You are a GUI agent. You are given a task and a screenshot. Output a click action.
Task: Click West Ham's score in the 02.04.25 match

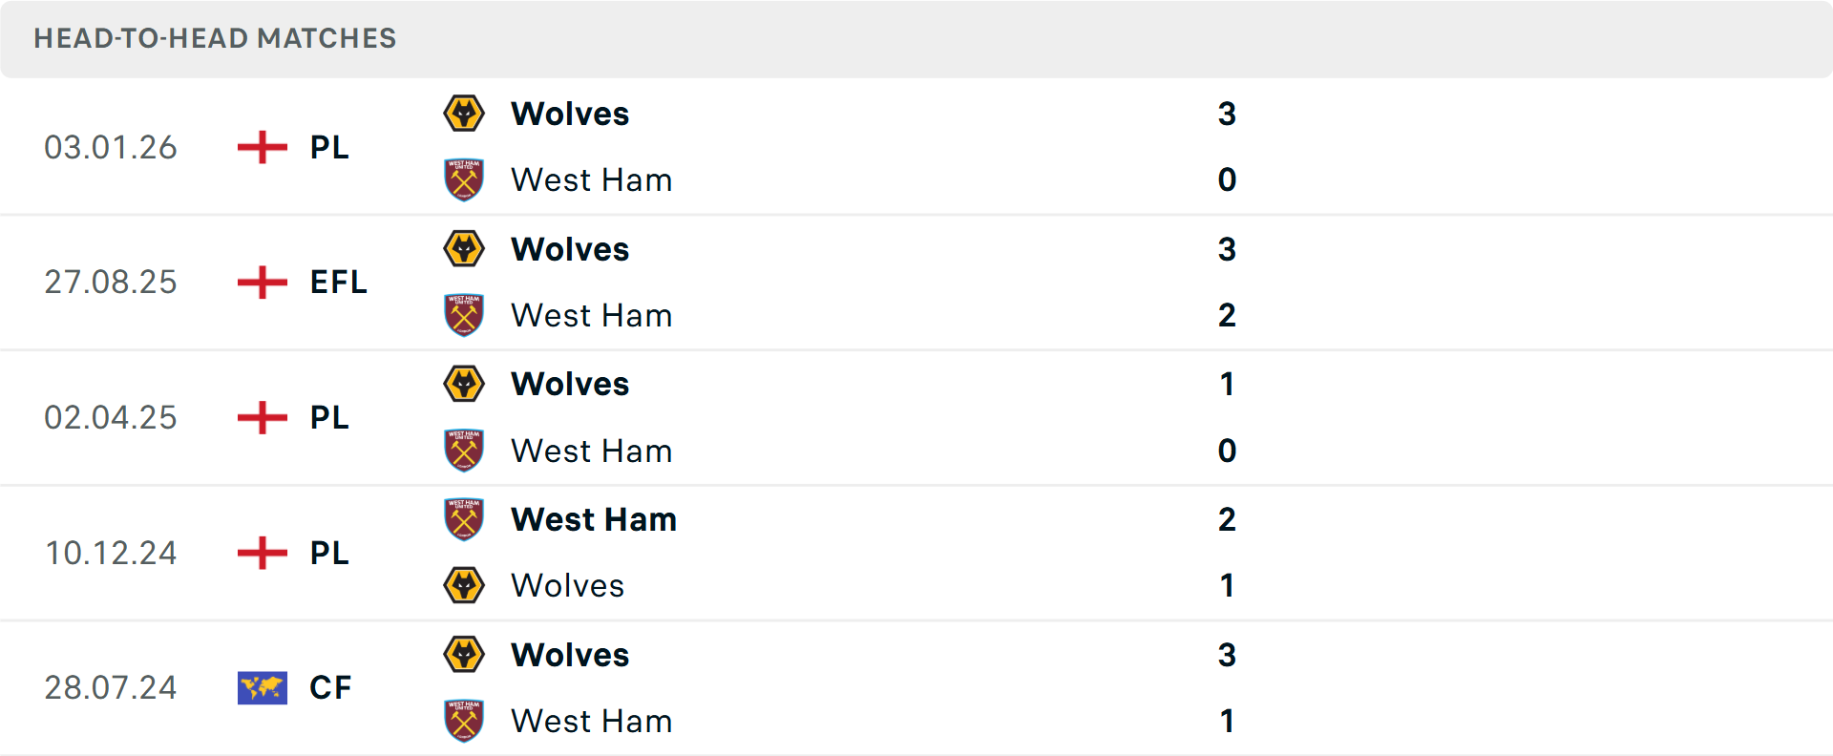(1227, 451)
